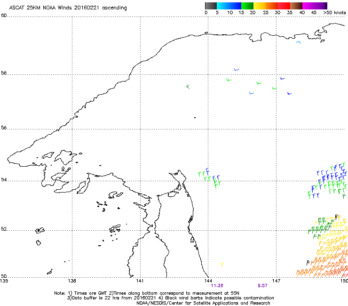
Task: Click the latitude label '56'
Action: tap(4, 128)
